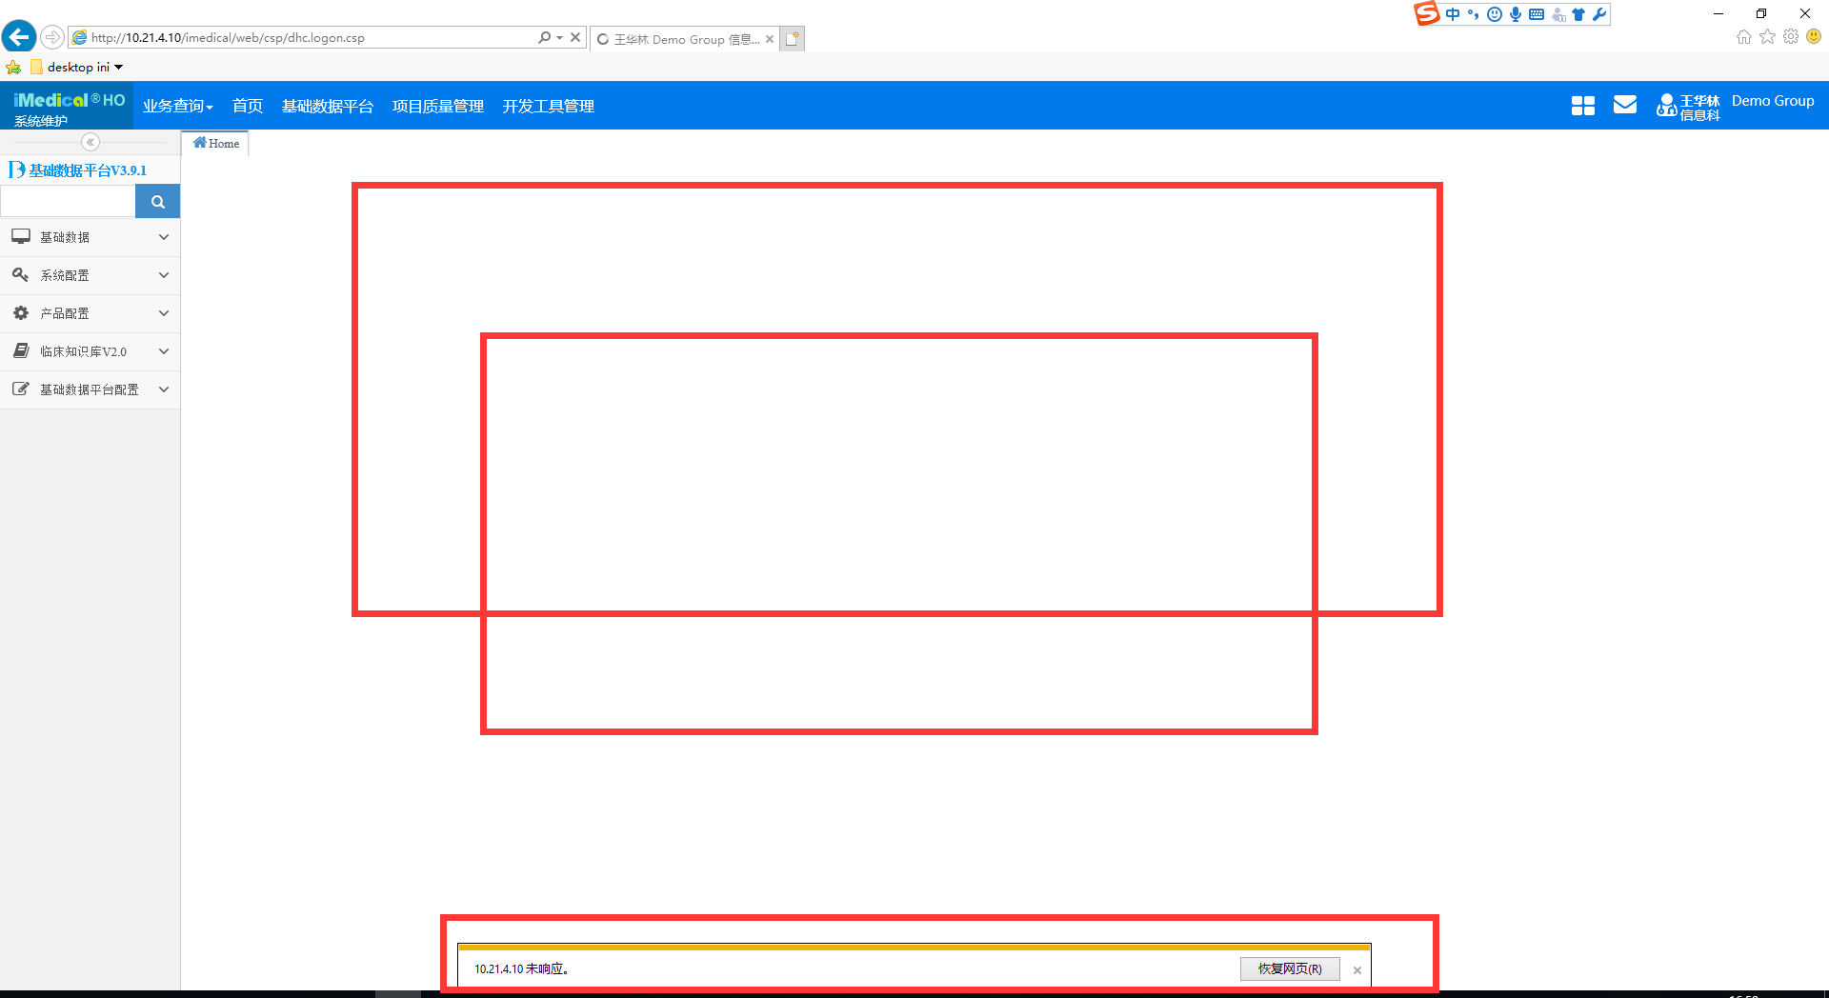Click the IME user account icon

[x=1558, y=13]
